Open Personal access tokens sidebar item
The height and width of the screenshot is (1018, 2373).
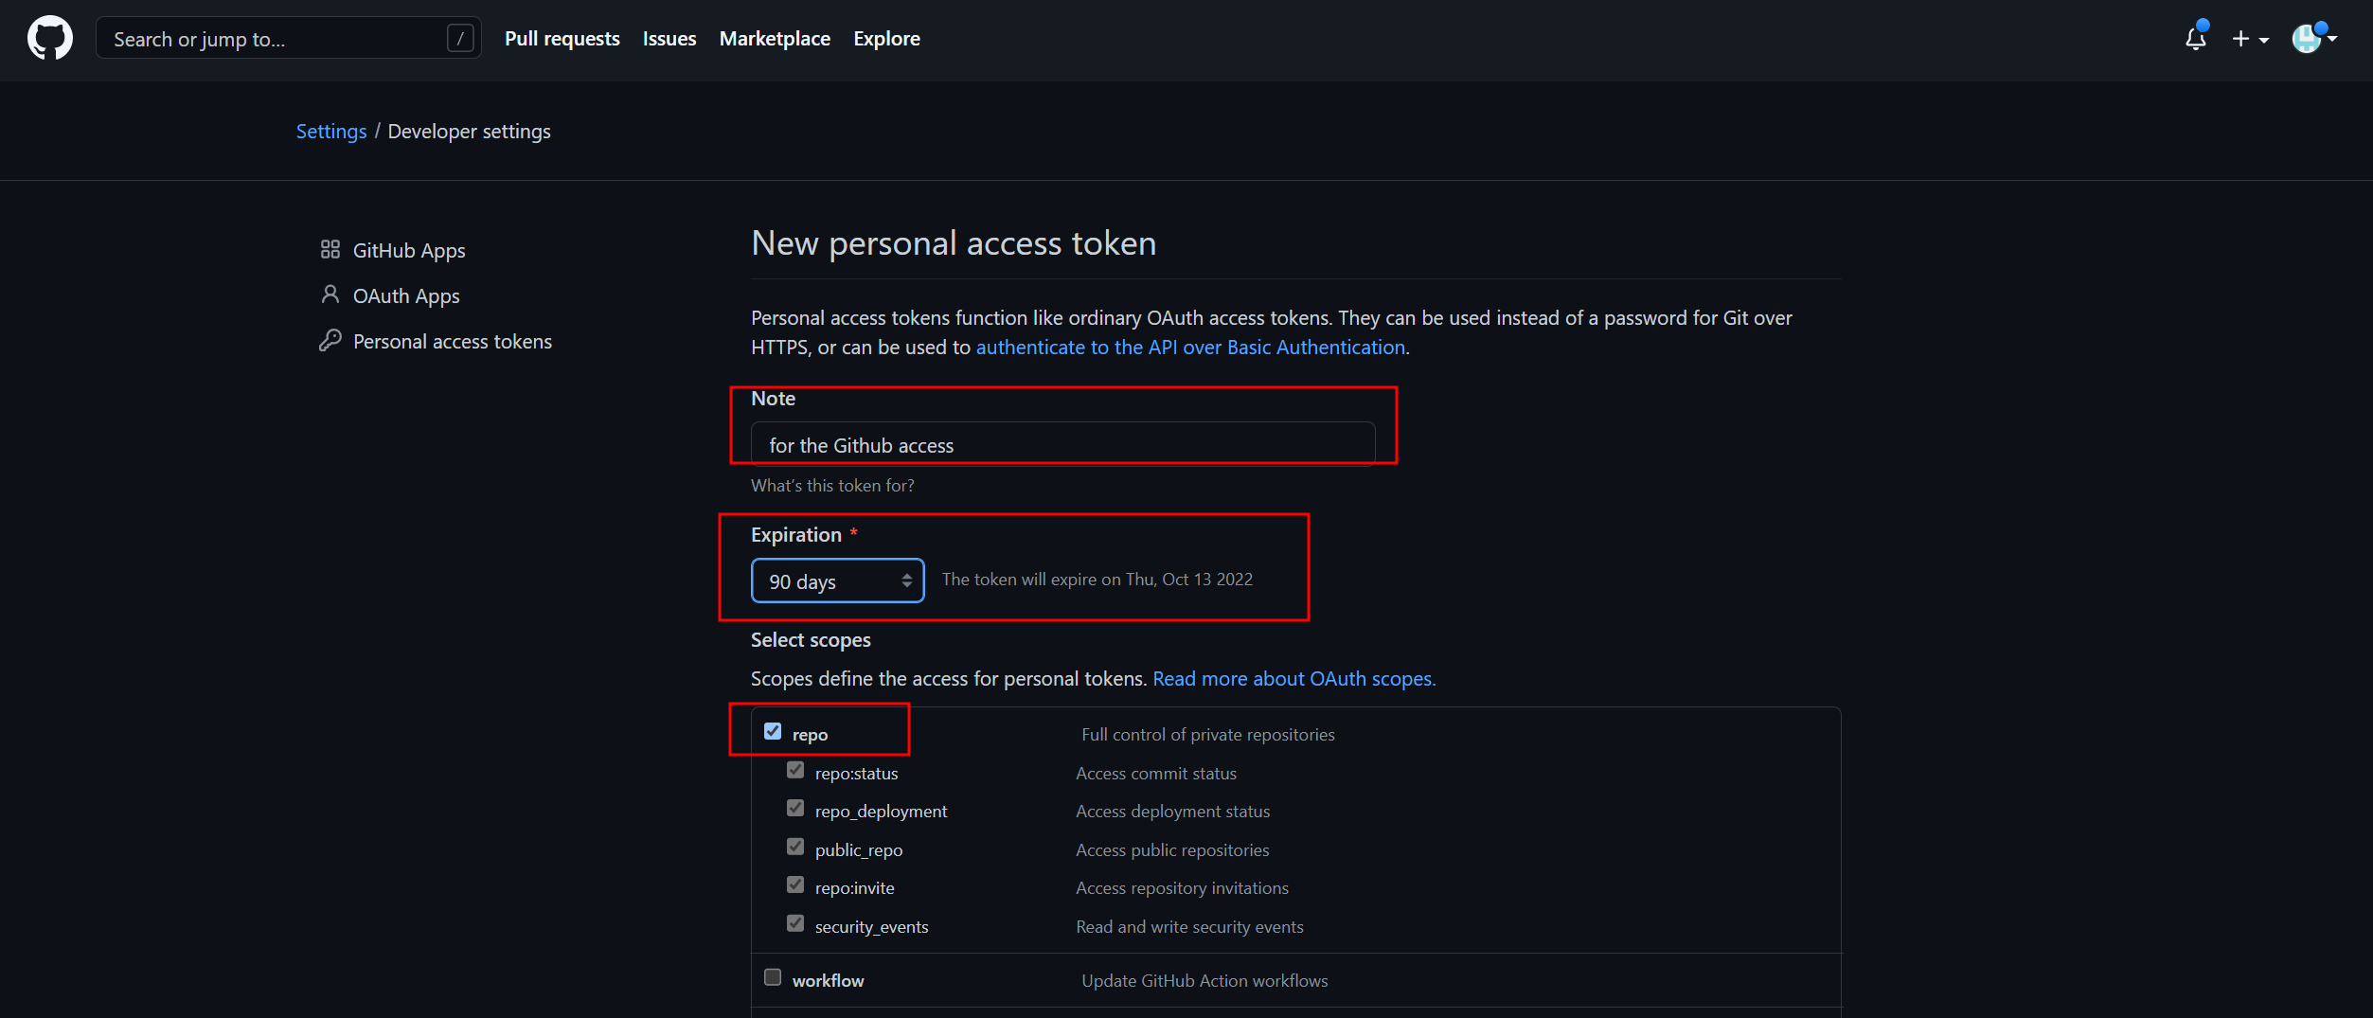pos(453,341)
